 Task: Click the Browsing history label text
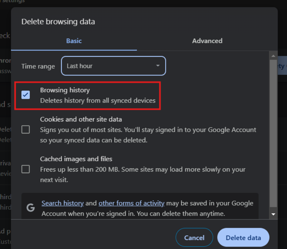coord(65,90)
